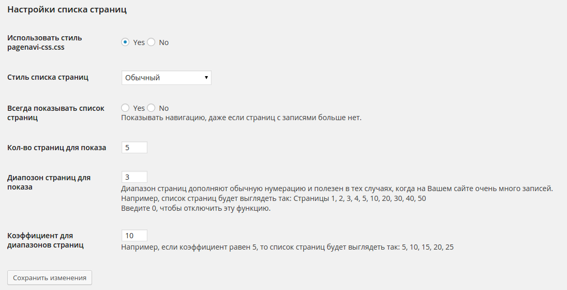
Task: Click the "Всегда показывать список страниц" label
Action: coord(56,113)
